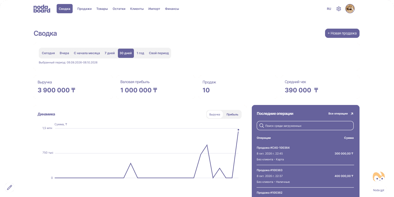
Task: Switch chart to Прибыль
Action: (x=232, y=115)
